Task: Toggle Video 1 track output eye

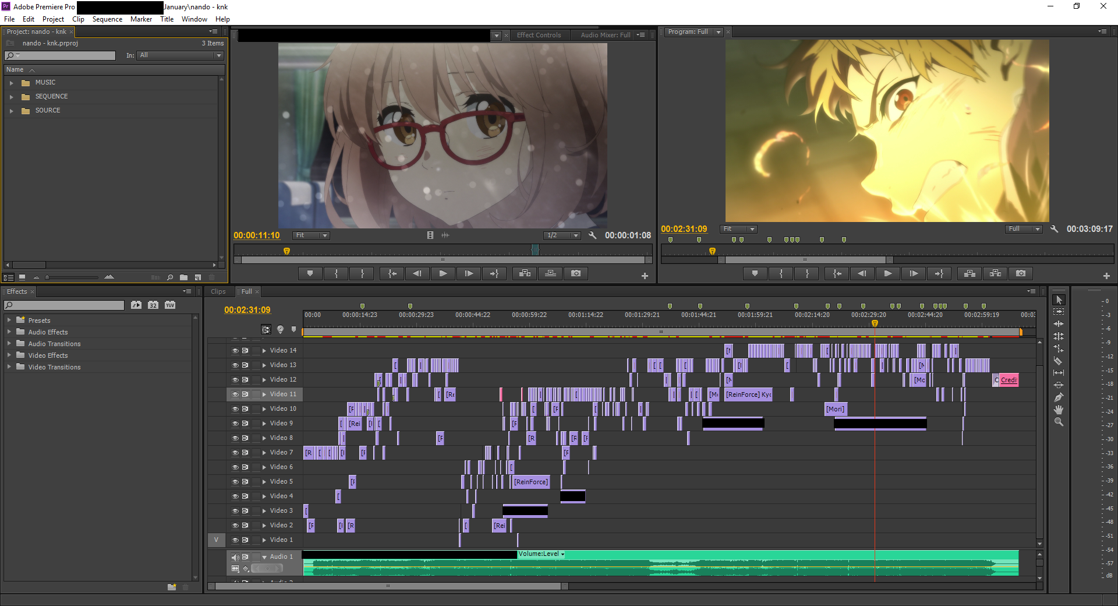Action: point(235,540)
